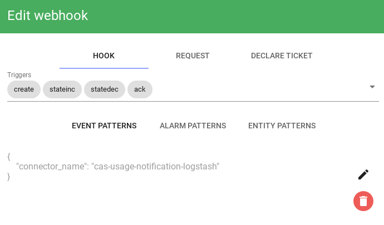Expand the Triggers dropdown arrow
Image resolution: width=384 pixels, height=225 pixels.
click(x=372, y=87)
